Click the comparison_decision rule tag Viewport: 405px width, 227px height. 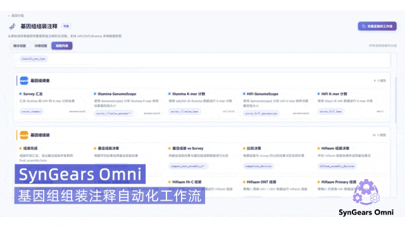258,166
